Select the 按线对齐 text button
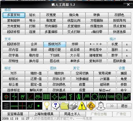Image resolution: width=133 pixels, height=121 pixels. [x=55, y=44]
